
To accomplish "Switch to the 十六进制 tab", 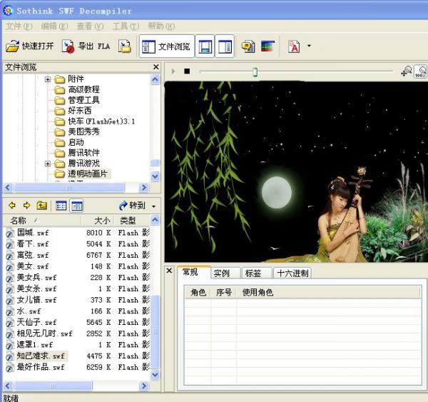I will (x=292, y=273).
